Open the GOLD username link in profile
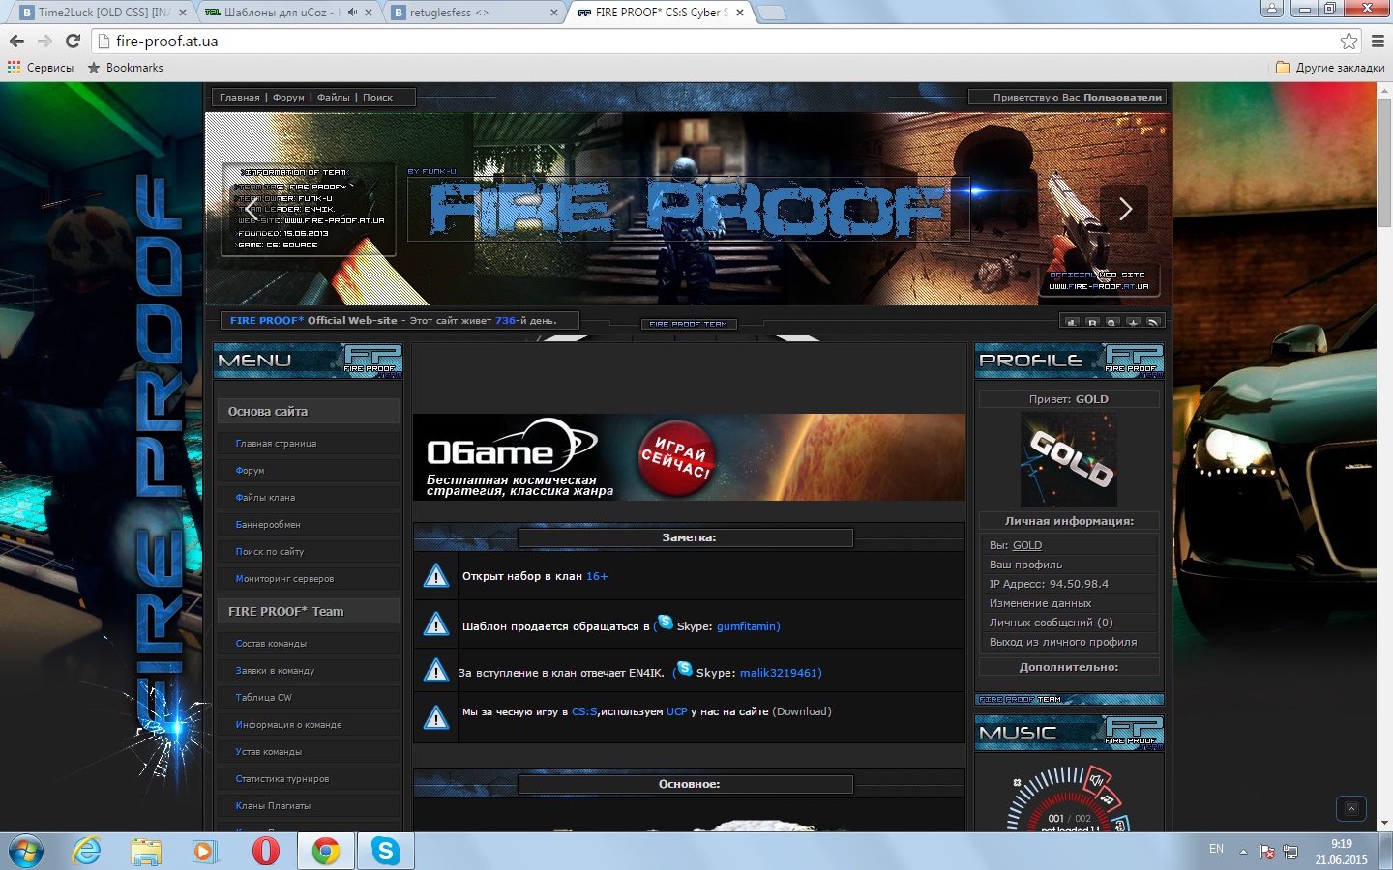Screen dimensions: 1393x870 pyautogui.click(x=1027, y=545)
